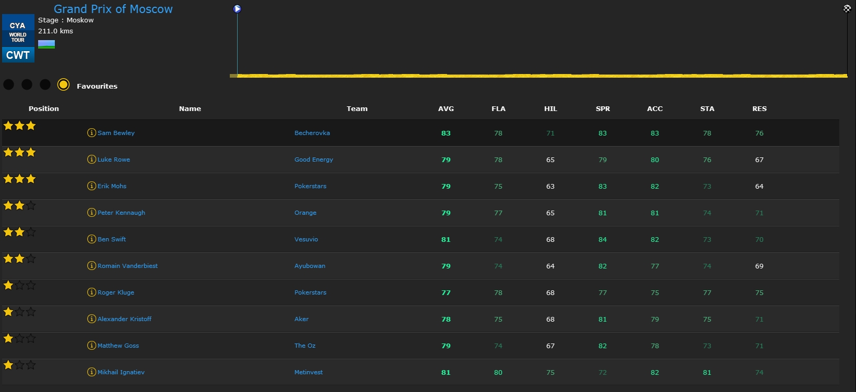Click the Stage : Moskow text
The height and width of the screenshot is (392, 856).
pyautogui.click(x=66, y=20)
